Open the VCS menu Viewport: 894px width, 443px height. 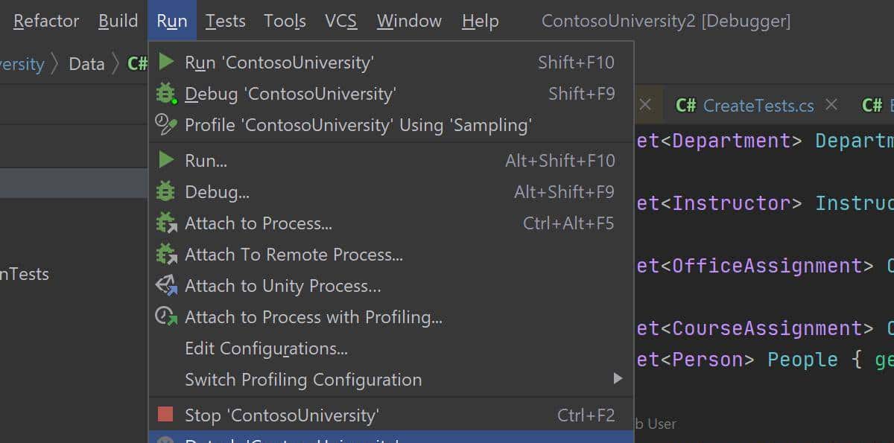click(340, 21)
